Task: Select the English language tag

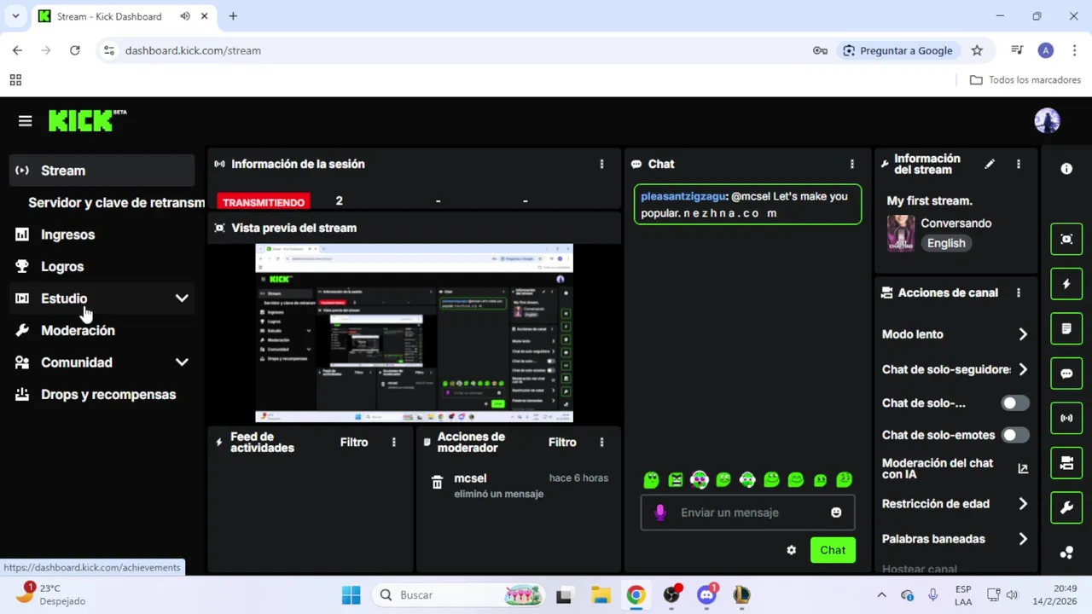Action: (x=946, y=243)
